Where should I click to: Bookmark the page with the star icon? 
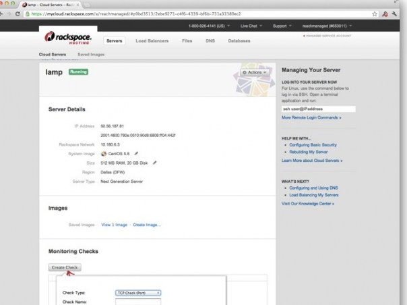coord(373,13)
